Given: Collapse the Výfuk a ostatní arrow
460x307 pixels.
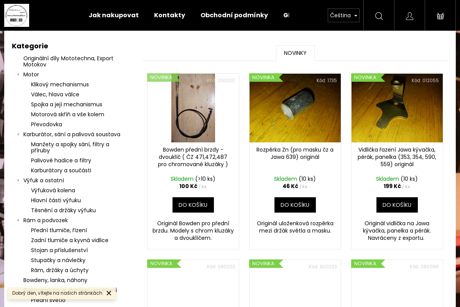Looking at the screenshot, I should 18,180.
